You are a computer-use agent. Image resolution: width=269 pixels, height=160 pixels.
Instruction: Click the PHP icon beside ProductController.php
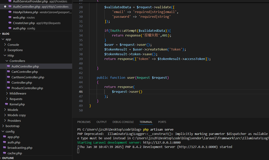pyautogui.click(x=9, y=88)
